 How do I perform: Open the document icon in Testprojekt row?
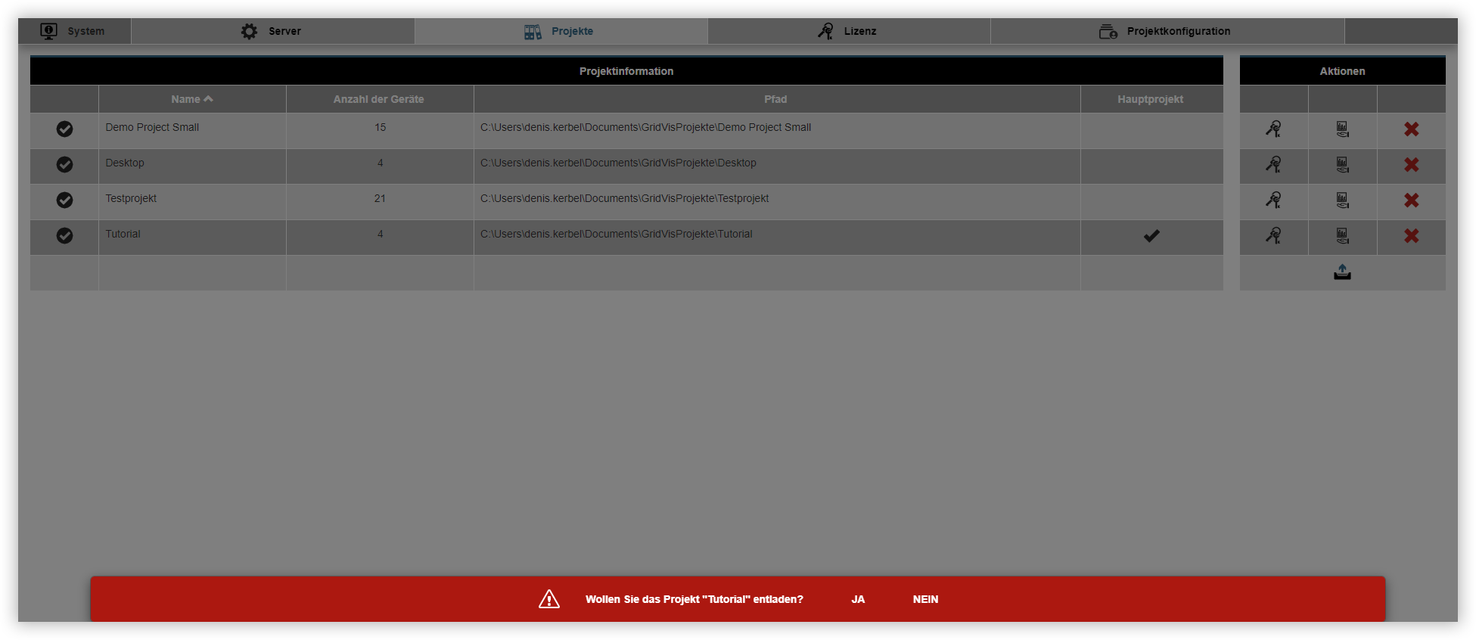pyautogui.click(x=1343, y=200)
